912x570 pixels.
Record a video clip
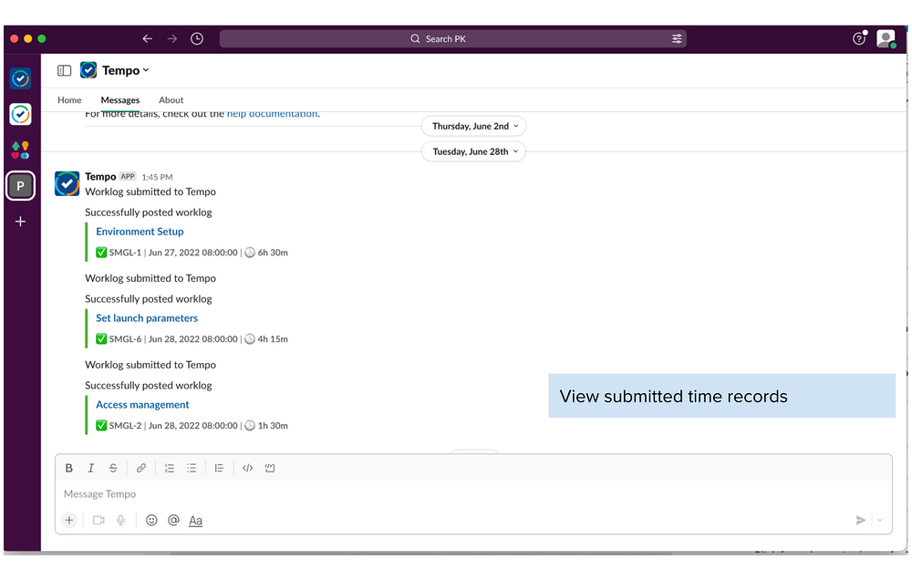point(98,520)
